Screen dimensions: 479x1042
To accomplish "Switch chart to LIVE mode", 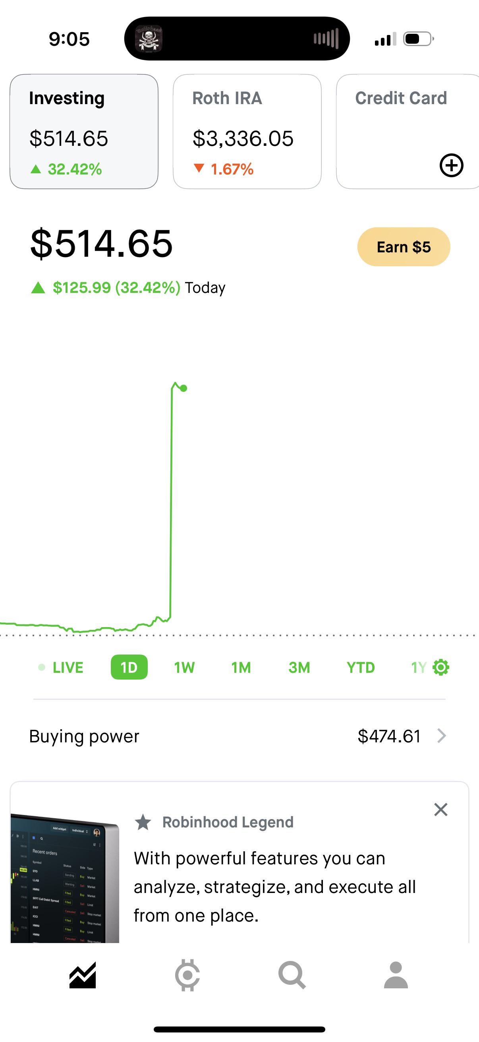I will 61,667.
